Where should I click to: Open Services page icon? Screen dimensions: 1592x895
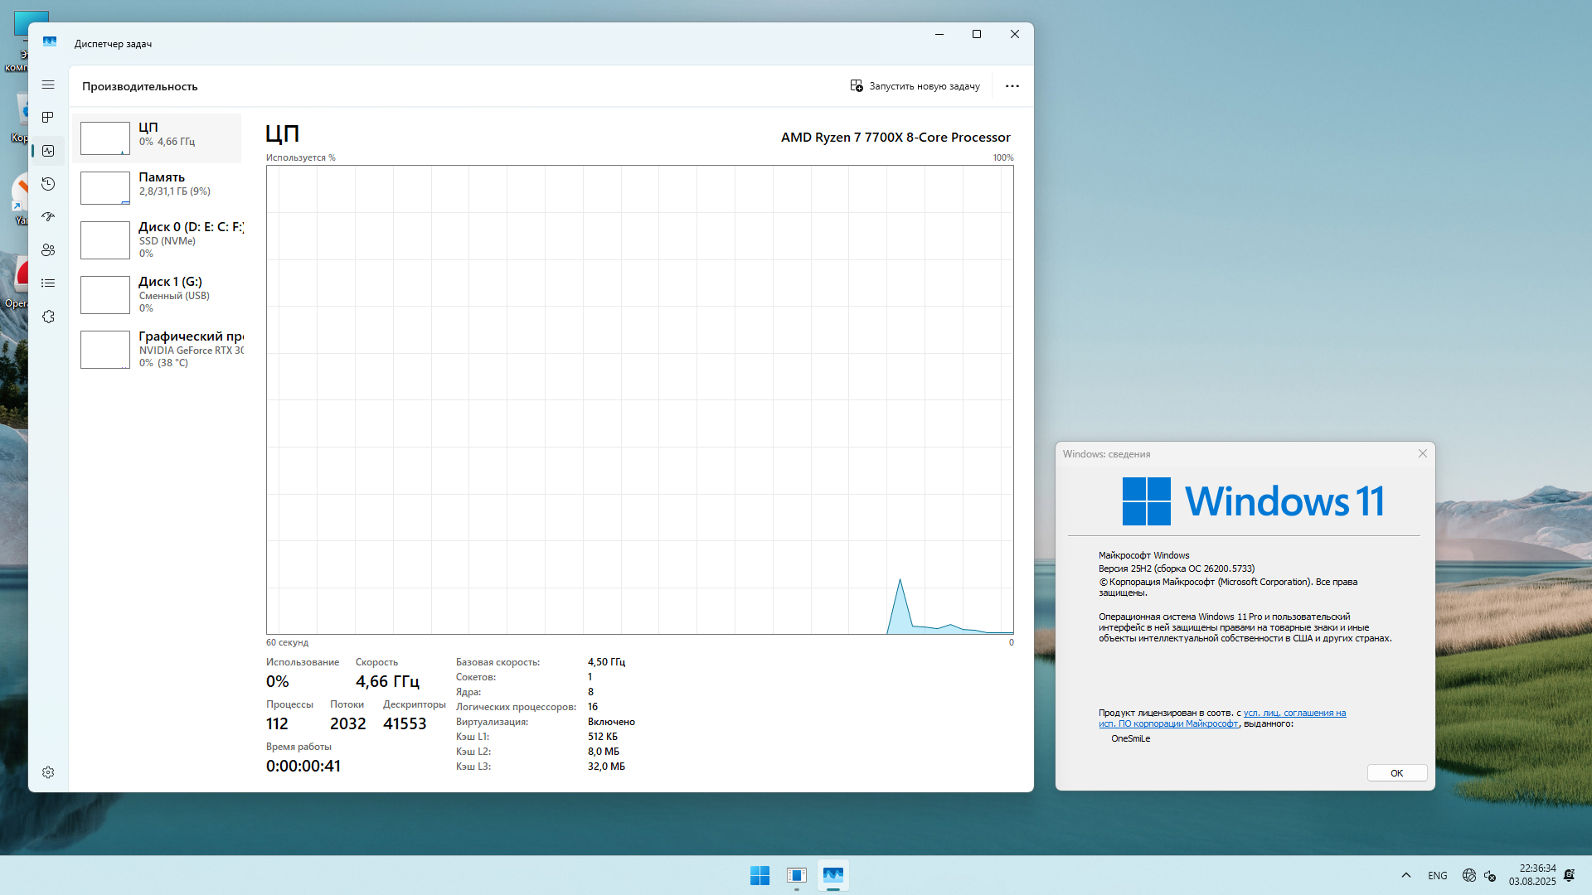(x=48, y=317)
